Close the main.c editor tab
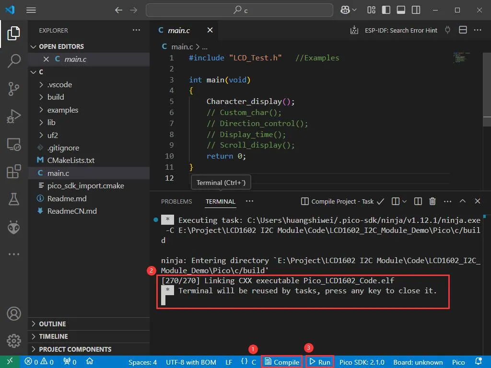Viewport: 491px width, 368px height. pyautogui.click(x=210, y=30)
